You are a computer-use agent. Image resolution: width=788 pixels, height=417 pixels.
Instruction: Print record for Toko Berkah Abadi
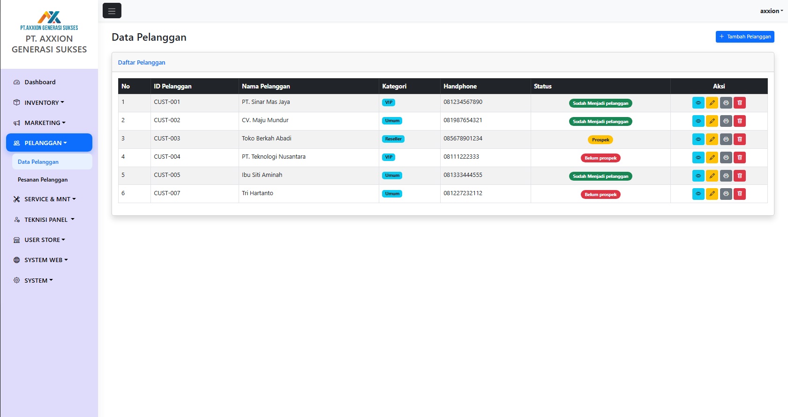(726, 139)
